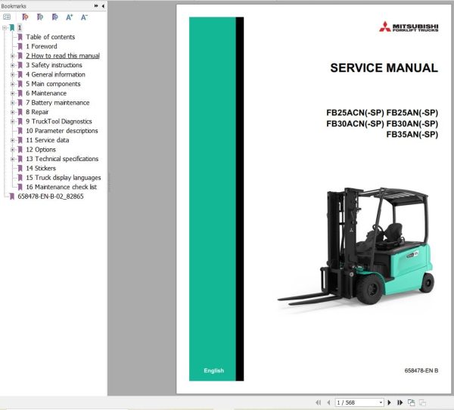Image resolution: width=454 pixels, height=410 pixels.
Task: Jump to the last page
Action: click(400, 402)
